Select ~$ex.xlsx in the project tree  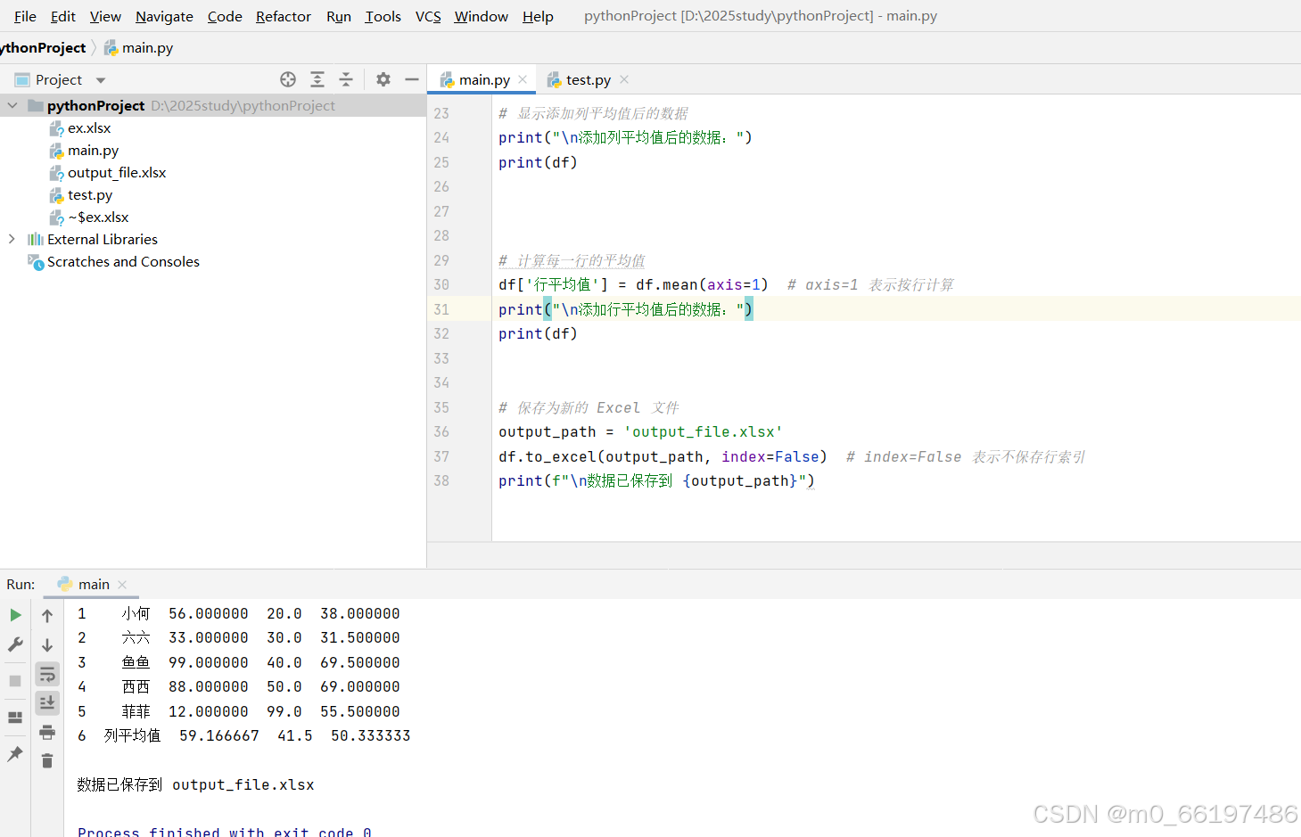pyautogui.click(x=98, y=217)
